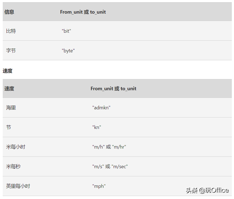Select the "kn" unit value
Viewport: 234px width, 199px height.
(x=96, y=127)
